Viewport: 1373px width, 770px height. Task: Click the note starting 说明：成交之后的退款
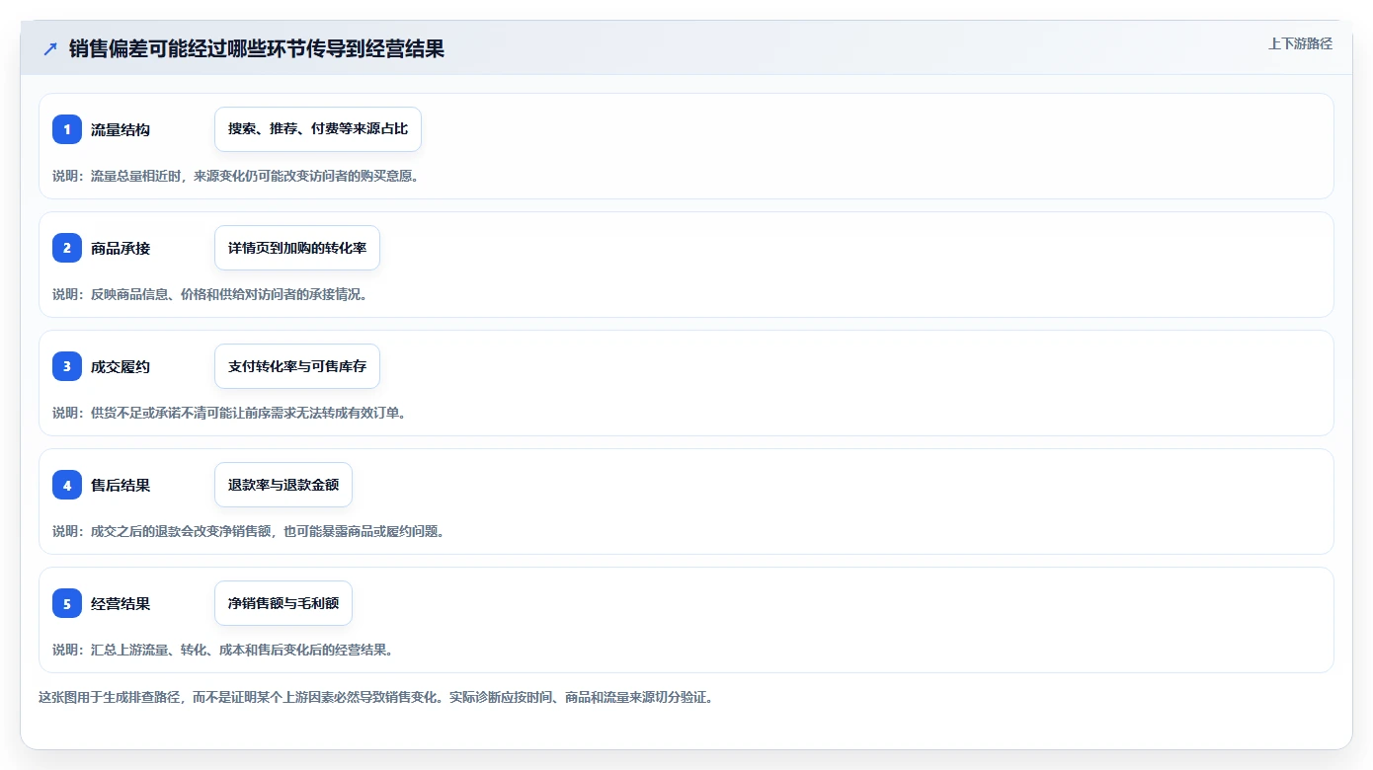coord(249,531)
